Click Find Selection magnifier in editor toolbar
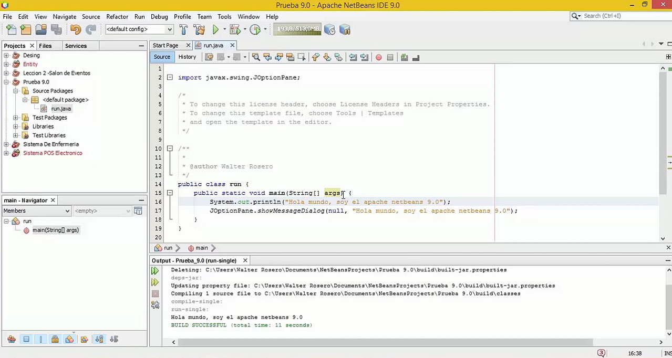 tap(256, 57)
